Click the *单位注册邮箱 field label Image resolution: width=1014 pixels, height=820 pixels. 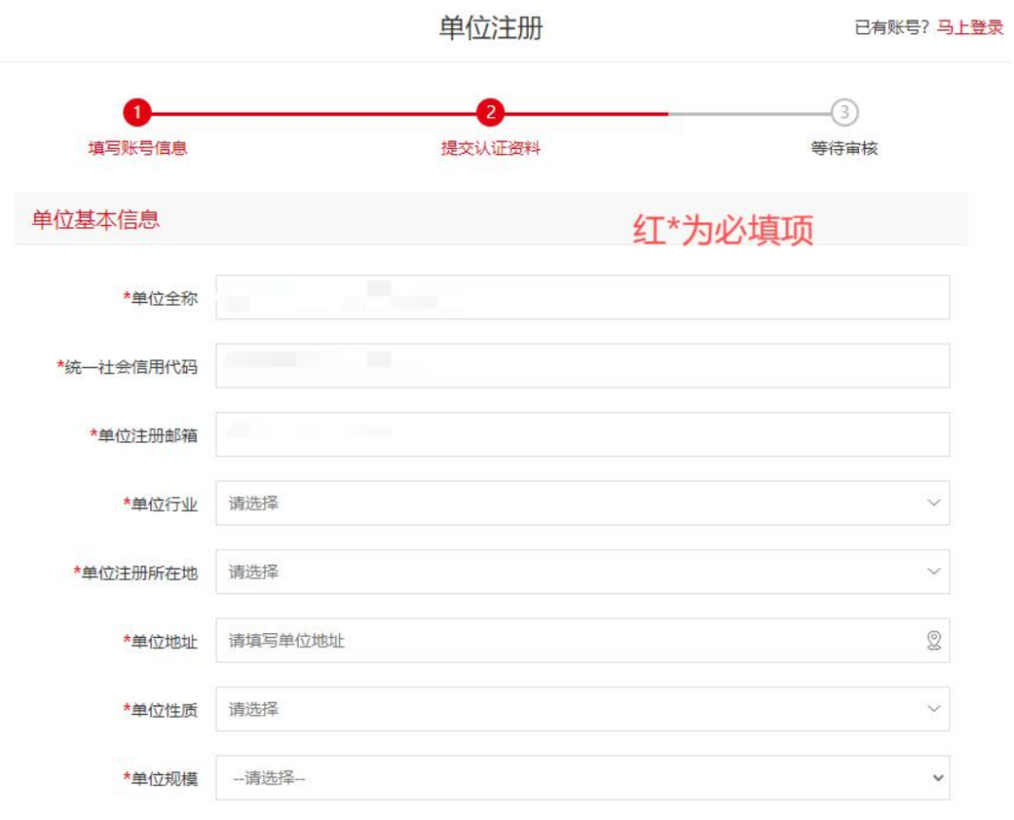[x=144, y=435]
